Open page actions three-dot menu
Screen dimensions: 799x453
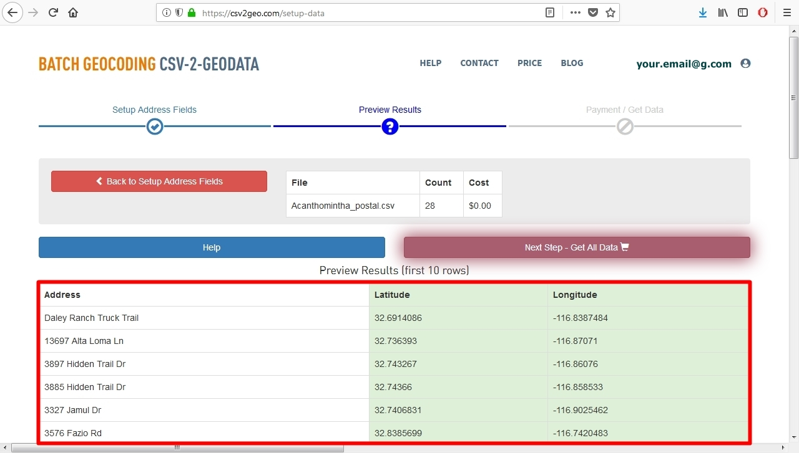pyautogui.click(x=576, y=12)
